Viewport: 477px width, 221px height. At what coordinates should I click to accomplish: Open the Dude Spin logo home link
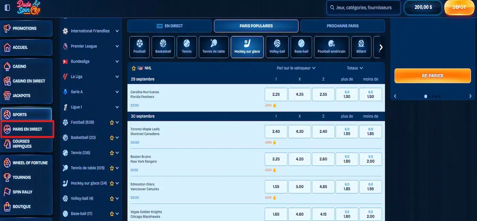(29, 7)
